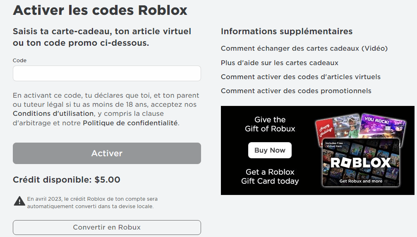Focus the Code input field
The height and width of the screenshot is (237, 417).
(x=107, y=73)
